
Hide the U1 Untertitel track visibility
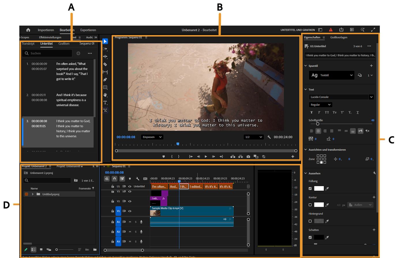pyautogui.click(x=130, y=186)
